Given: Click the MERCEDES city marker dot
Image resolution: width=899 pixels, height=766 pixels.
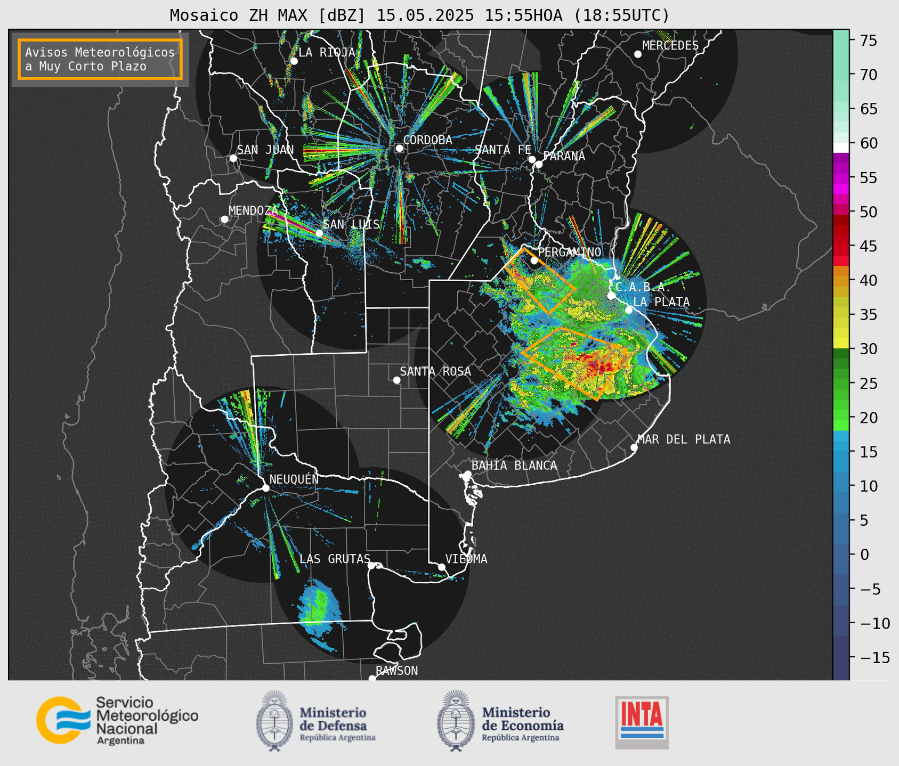Looking at the screenshot, I should pos(638,54).
